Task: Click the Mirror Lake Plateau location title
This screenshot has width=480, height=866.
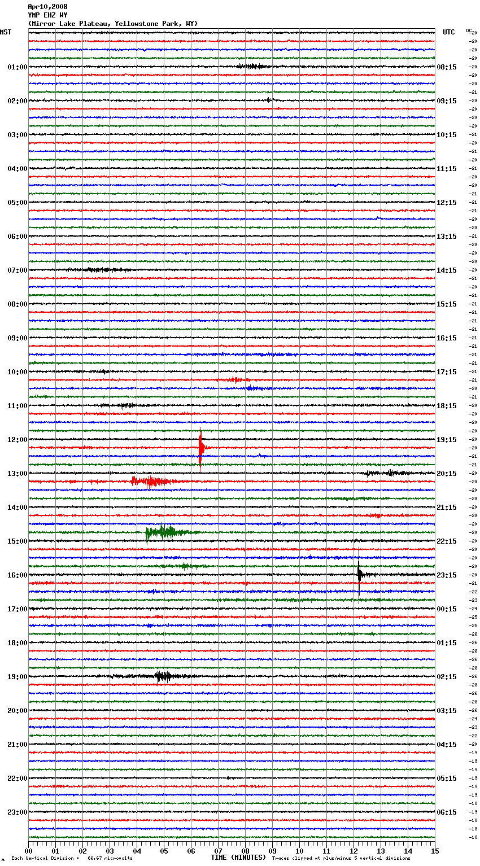Action: (113, 24)
